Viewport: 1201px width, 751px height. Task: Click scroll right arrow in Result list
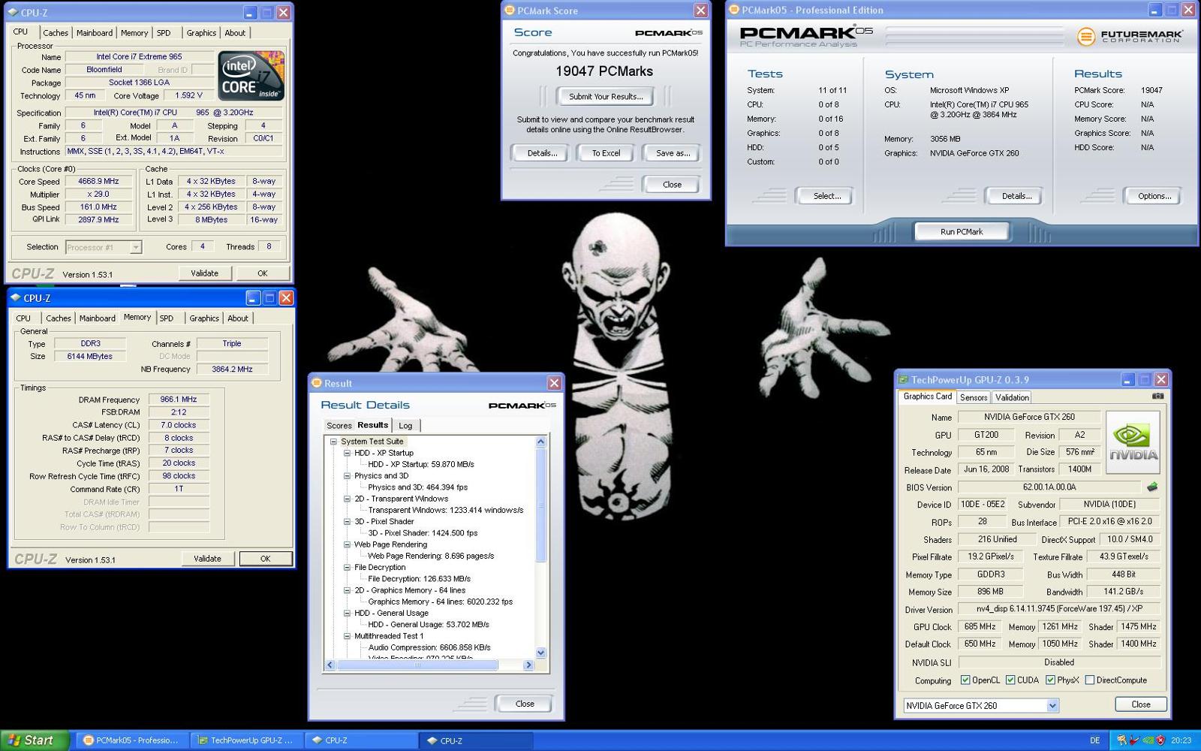click(528, 665)
